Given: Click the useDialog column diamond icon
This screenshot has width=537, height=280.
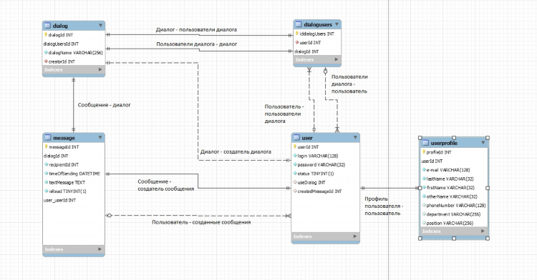Looking at the screenshot, I should pyautogui.click(x=295, y=182).
